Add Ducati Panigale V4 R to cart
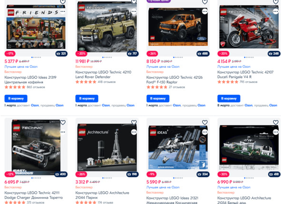 click(x=229, y=99)
